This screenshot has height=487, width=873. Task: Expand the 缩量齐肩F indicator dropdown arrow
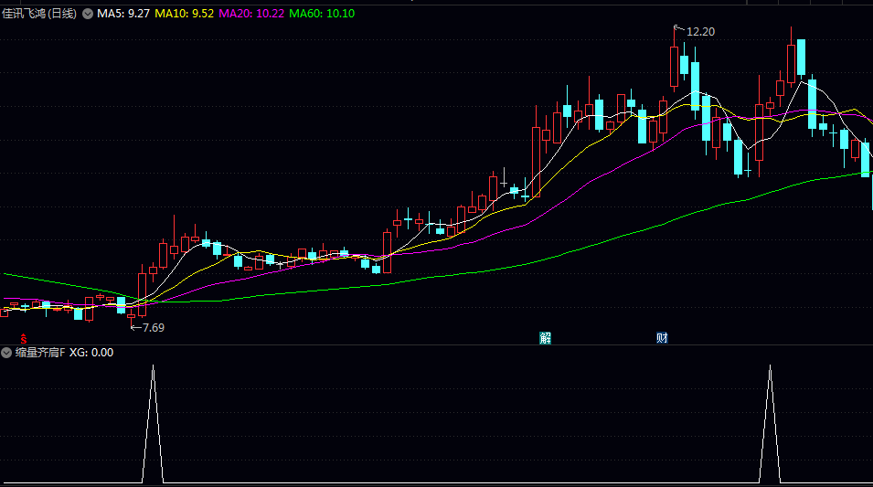click(6, 353)
